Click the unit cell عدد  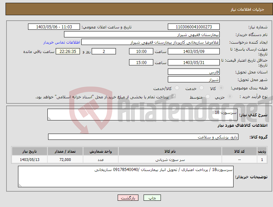click(x=101, y=160)
